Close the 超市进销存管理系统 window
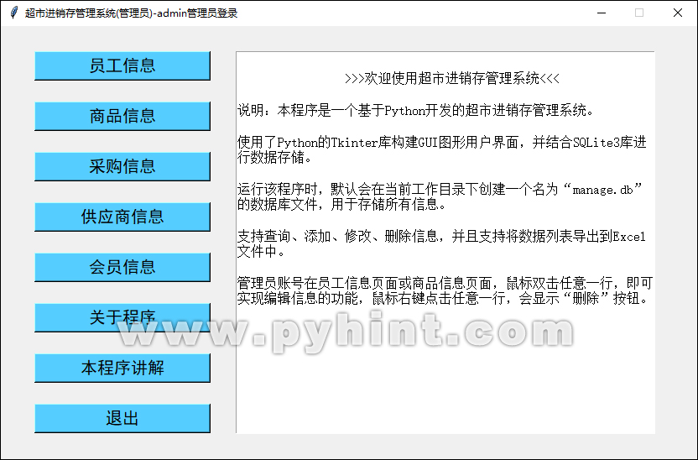 pyautogui.click(x=678, y=13)
